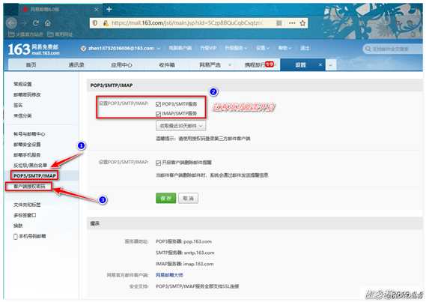Open 文件夹和标签 in the sidebar

pyautogui.click(x=27, y=205)
